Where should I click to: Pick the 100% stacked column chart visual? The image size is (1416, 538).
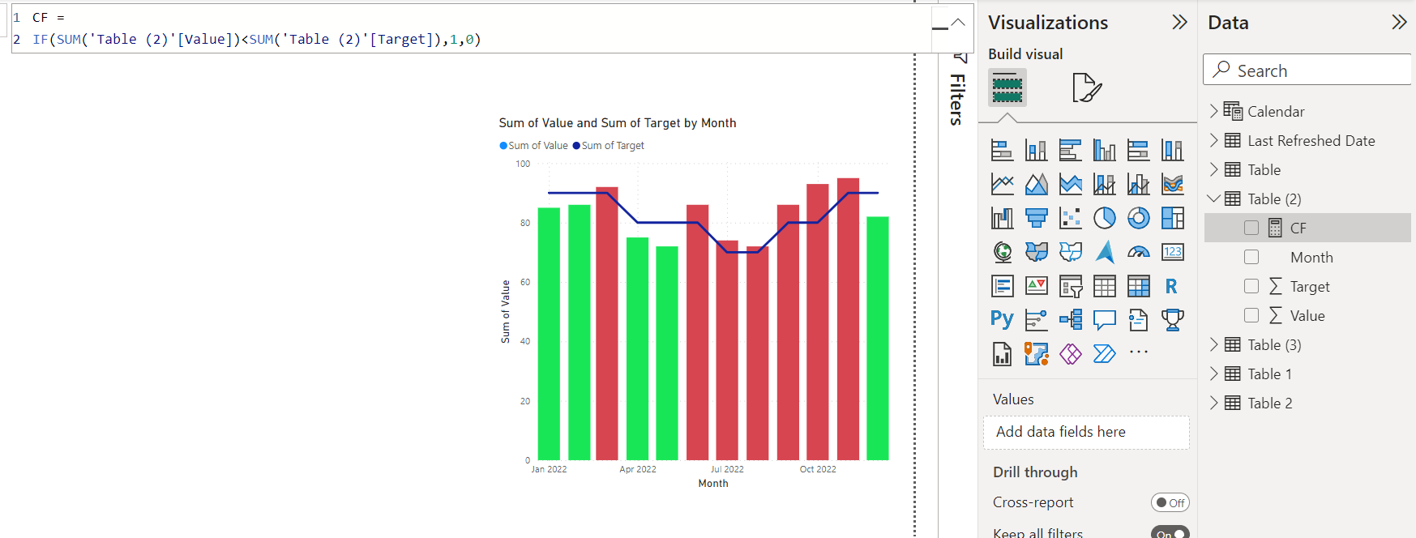point(1173,150)
